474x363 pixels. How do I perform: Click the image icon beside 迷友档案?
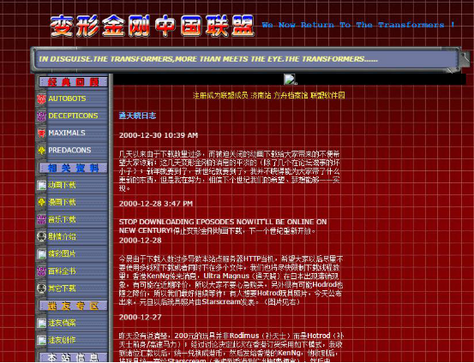[x=41, y=323]
